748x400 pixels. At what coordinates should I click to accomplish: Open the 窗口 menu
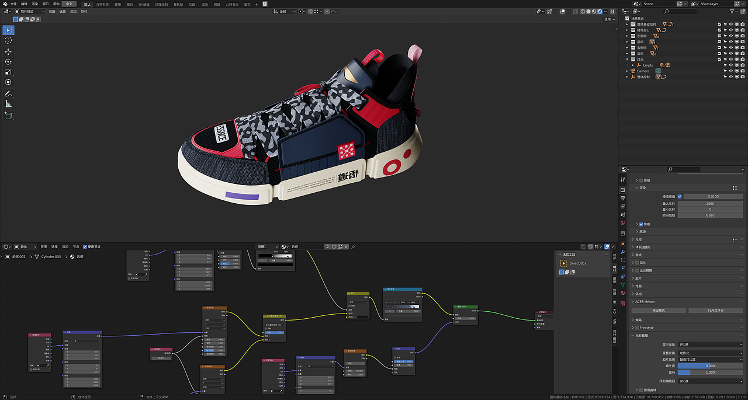click(46, 4)
